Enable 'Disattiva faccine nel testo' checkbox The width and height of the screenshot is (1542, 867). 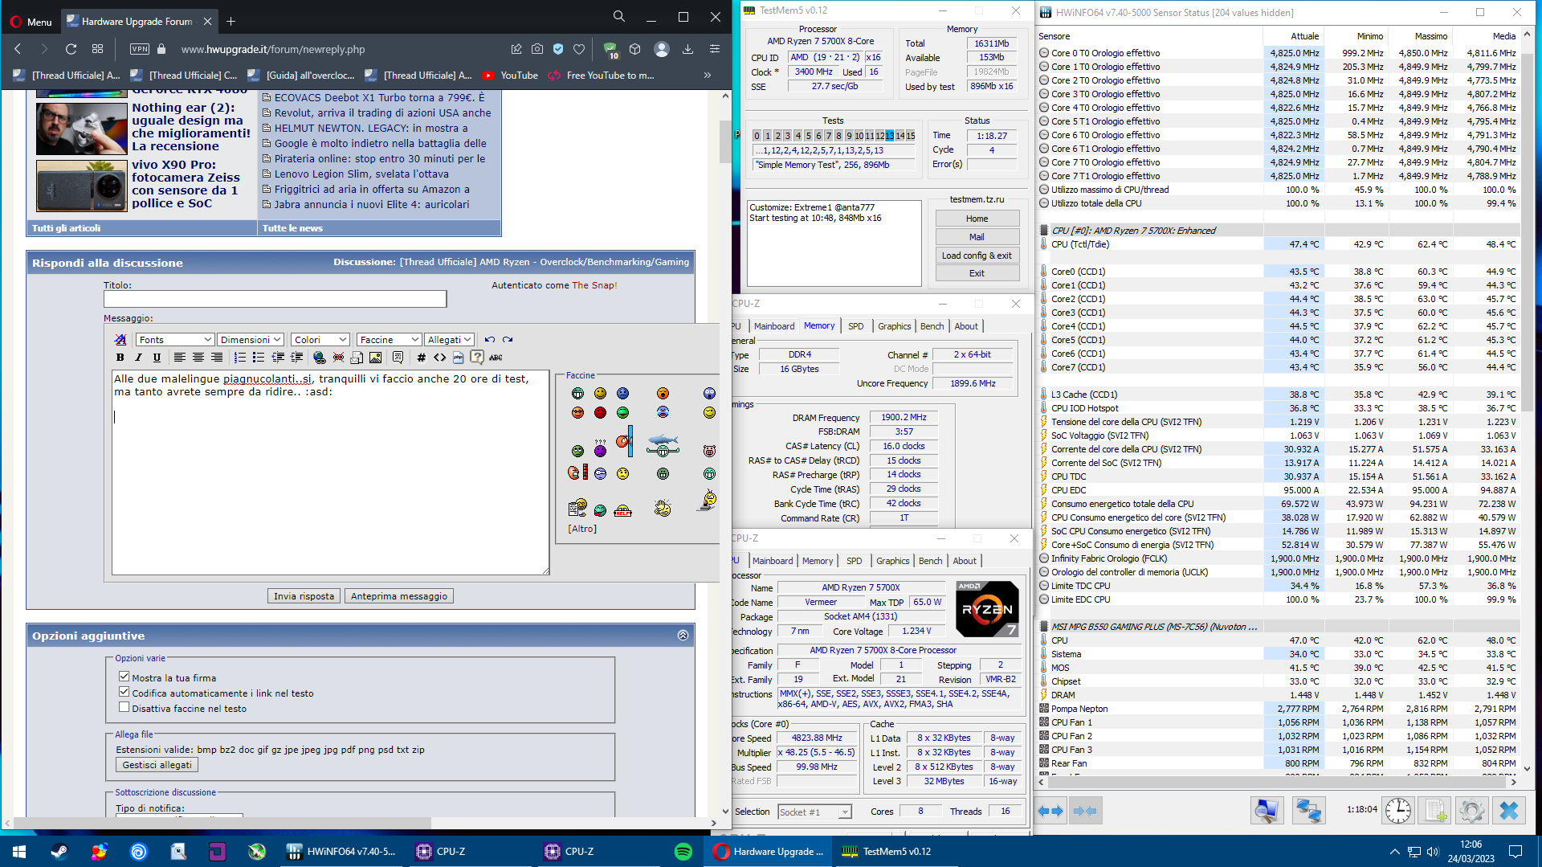tap(124, 707)
